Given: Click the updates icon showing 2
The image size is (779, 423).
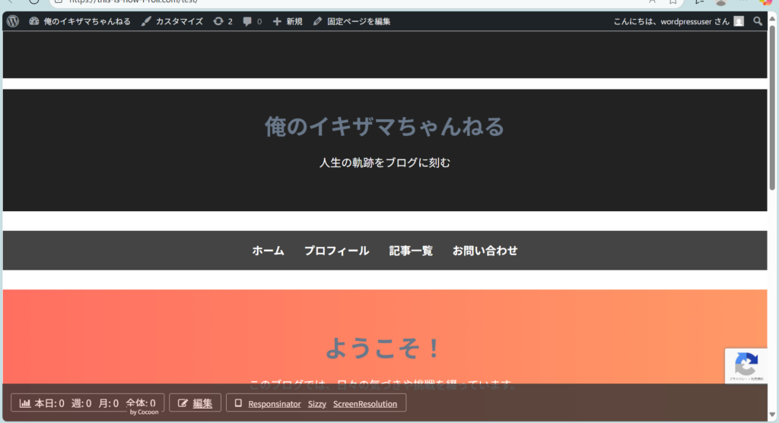Looking at the screenshot, I should (223, 21).
